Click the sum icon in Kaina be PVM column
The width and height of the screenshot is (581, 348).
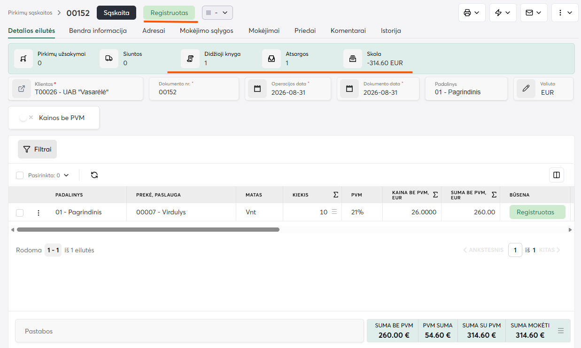(x=435, y=195)
